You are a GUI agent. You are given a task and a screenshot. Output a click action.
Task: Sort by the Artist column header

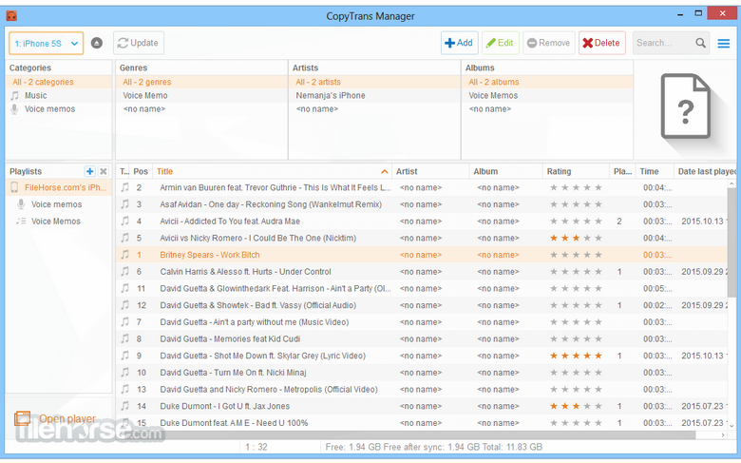coord(430,171)
